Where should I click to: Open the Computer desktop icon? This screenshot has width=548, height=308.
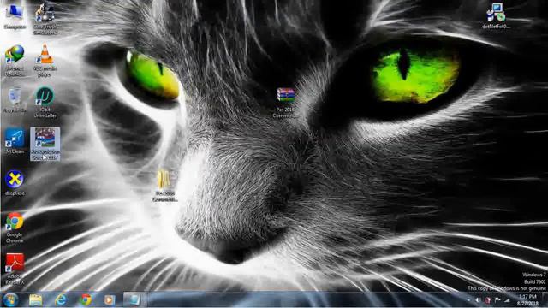click(x=15, y=16)
